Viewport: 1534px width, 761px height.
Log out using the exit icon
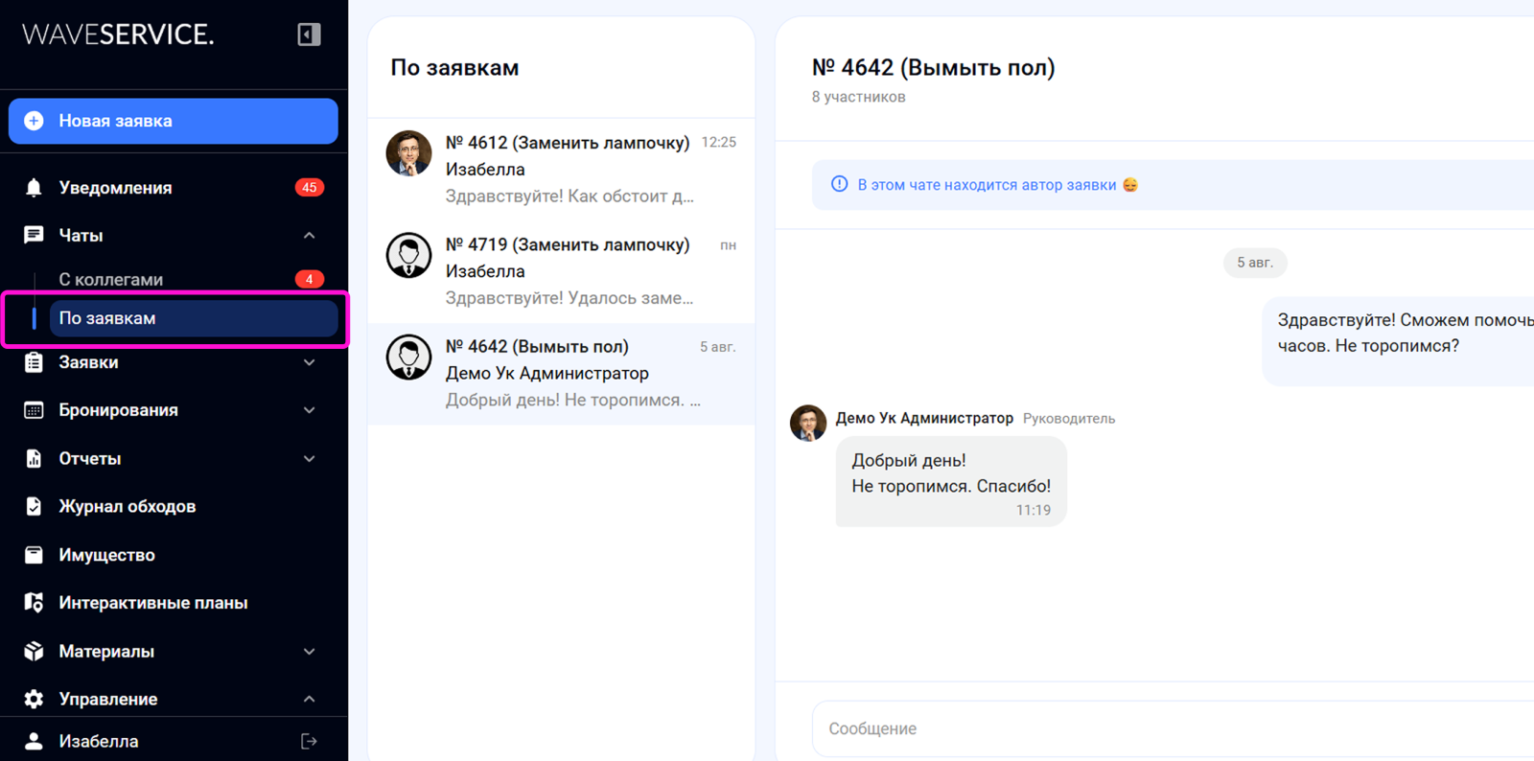tap(309, 741)
